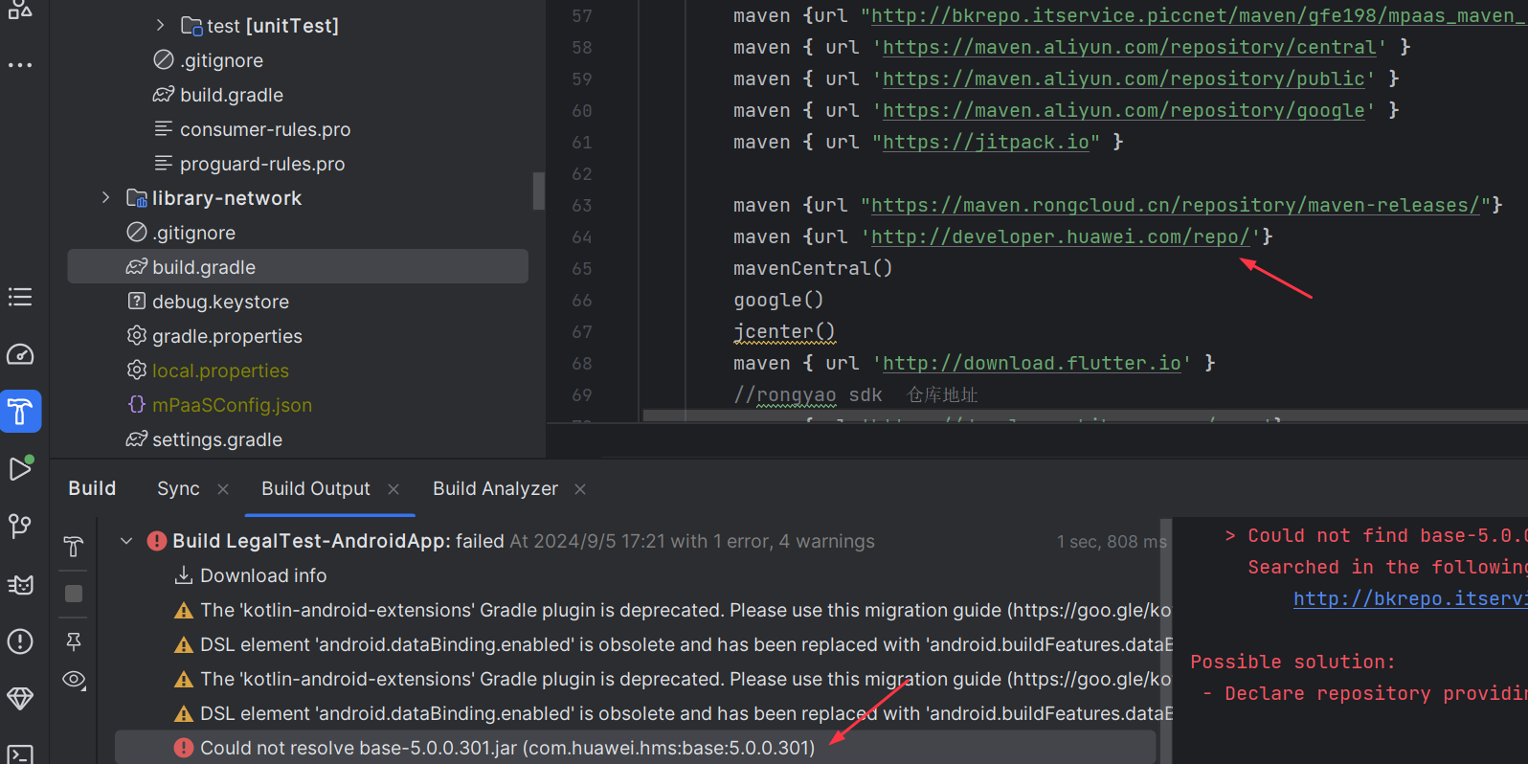Close the Sync tab
The image size is (1528, 764).
point(223,489)
